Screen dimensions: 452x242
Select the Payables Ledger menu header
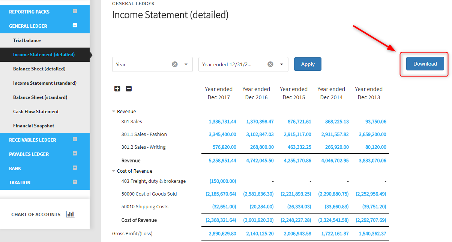point(29,154)
